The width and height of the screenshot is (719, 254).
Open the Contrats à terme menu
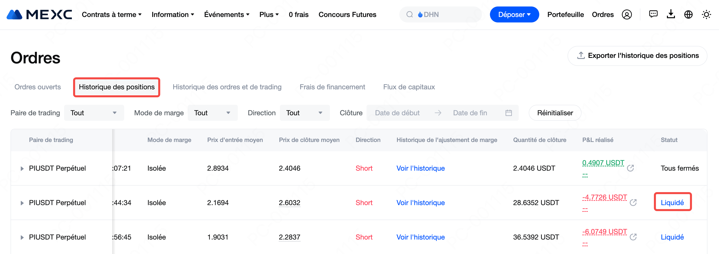pos(112,14)
